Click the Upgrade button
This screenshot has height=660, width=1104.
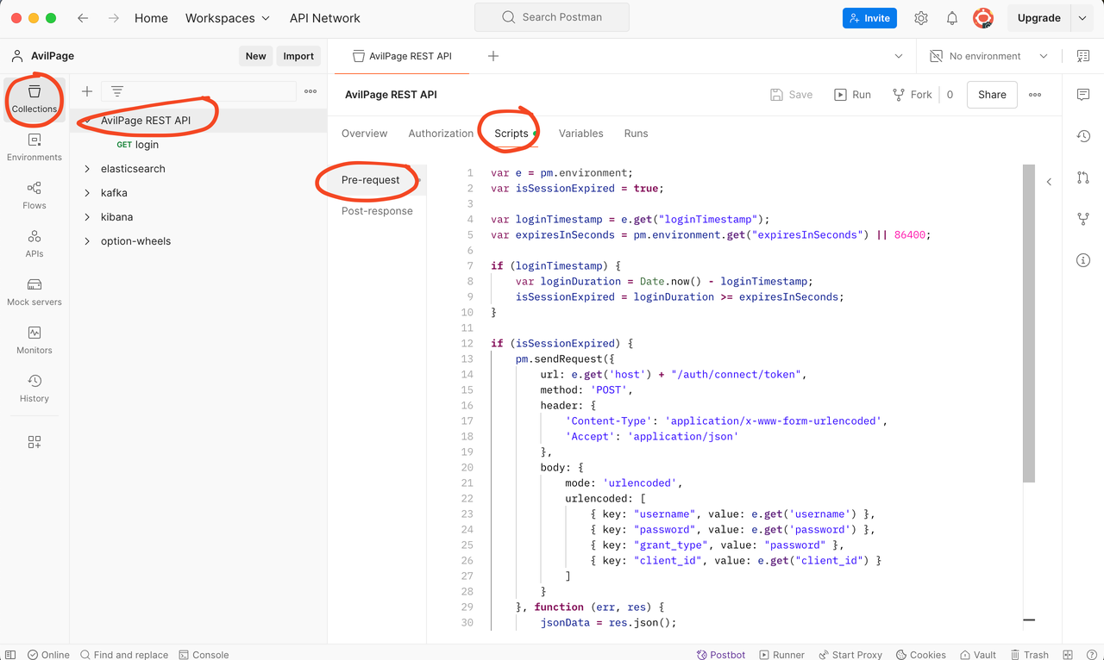tap(1038, 18)
